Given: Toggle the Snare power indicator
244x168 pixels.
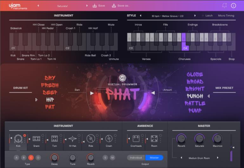Looking at the screenshot, I should pos(43,136).
